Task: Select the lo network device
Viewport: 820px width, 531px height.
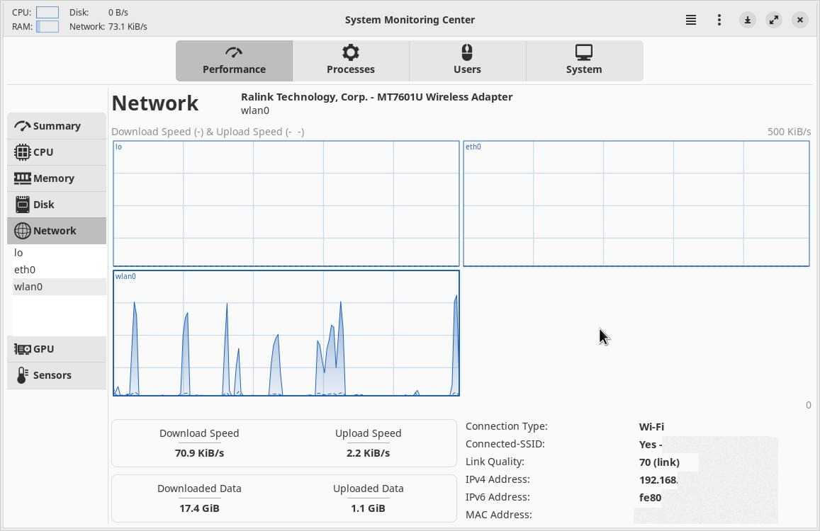Action: (x=19, y=253)
